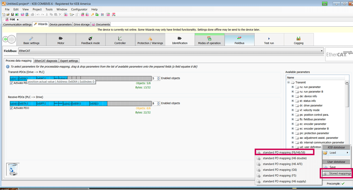Click the Stored mappings button
This screenshot has width=353, height=190.
pos(337,173)
